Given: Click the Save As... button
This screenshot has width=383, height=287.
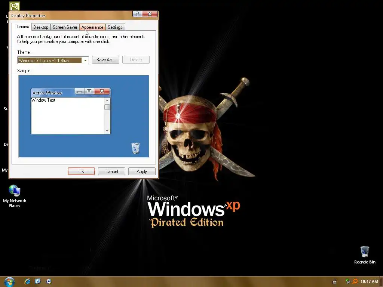Looking at the screenshot, I should click(x=105, y=59).
